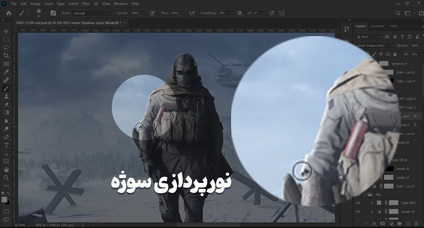Create a new group folder
Image resolution: width=424 pixels, height=228 pixels.
(x=400, y=224)
